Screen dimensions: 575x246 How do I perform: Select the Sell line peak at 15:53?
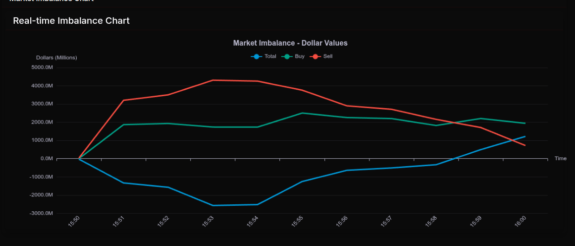point(212,80)
